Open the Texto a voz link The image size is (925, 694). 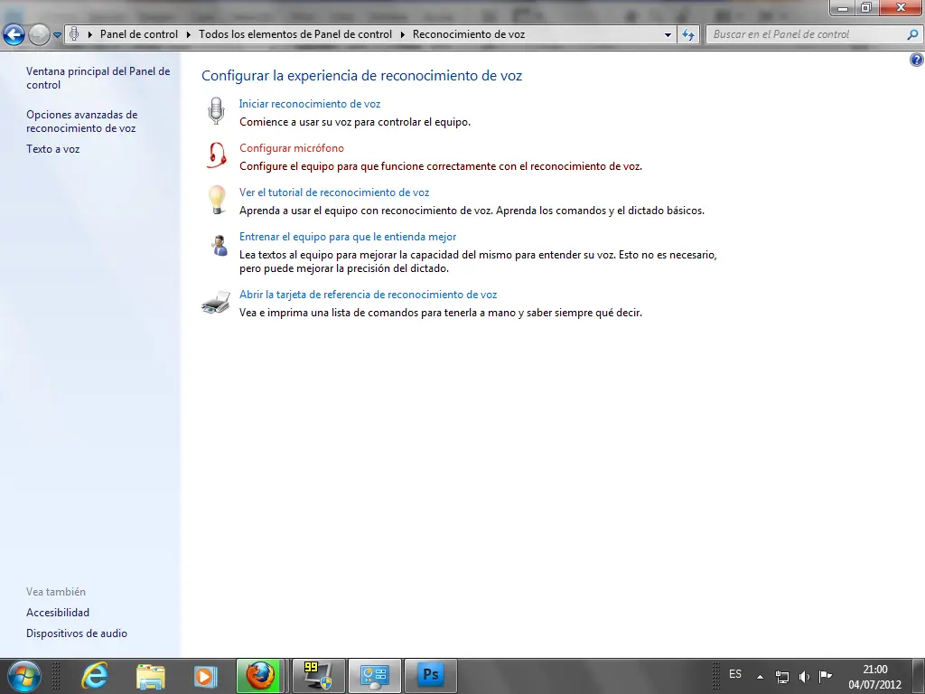[52, 149]
